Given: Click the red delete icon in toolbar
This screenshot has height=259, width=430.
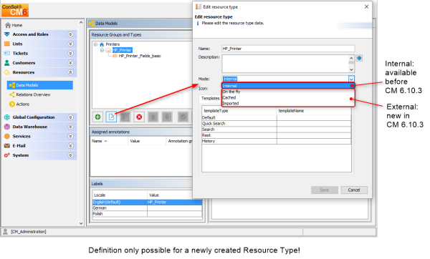Looking at the screenshot, I should (x=139, y=117).
